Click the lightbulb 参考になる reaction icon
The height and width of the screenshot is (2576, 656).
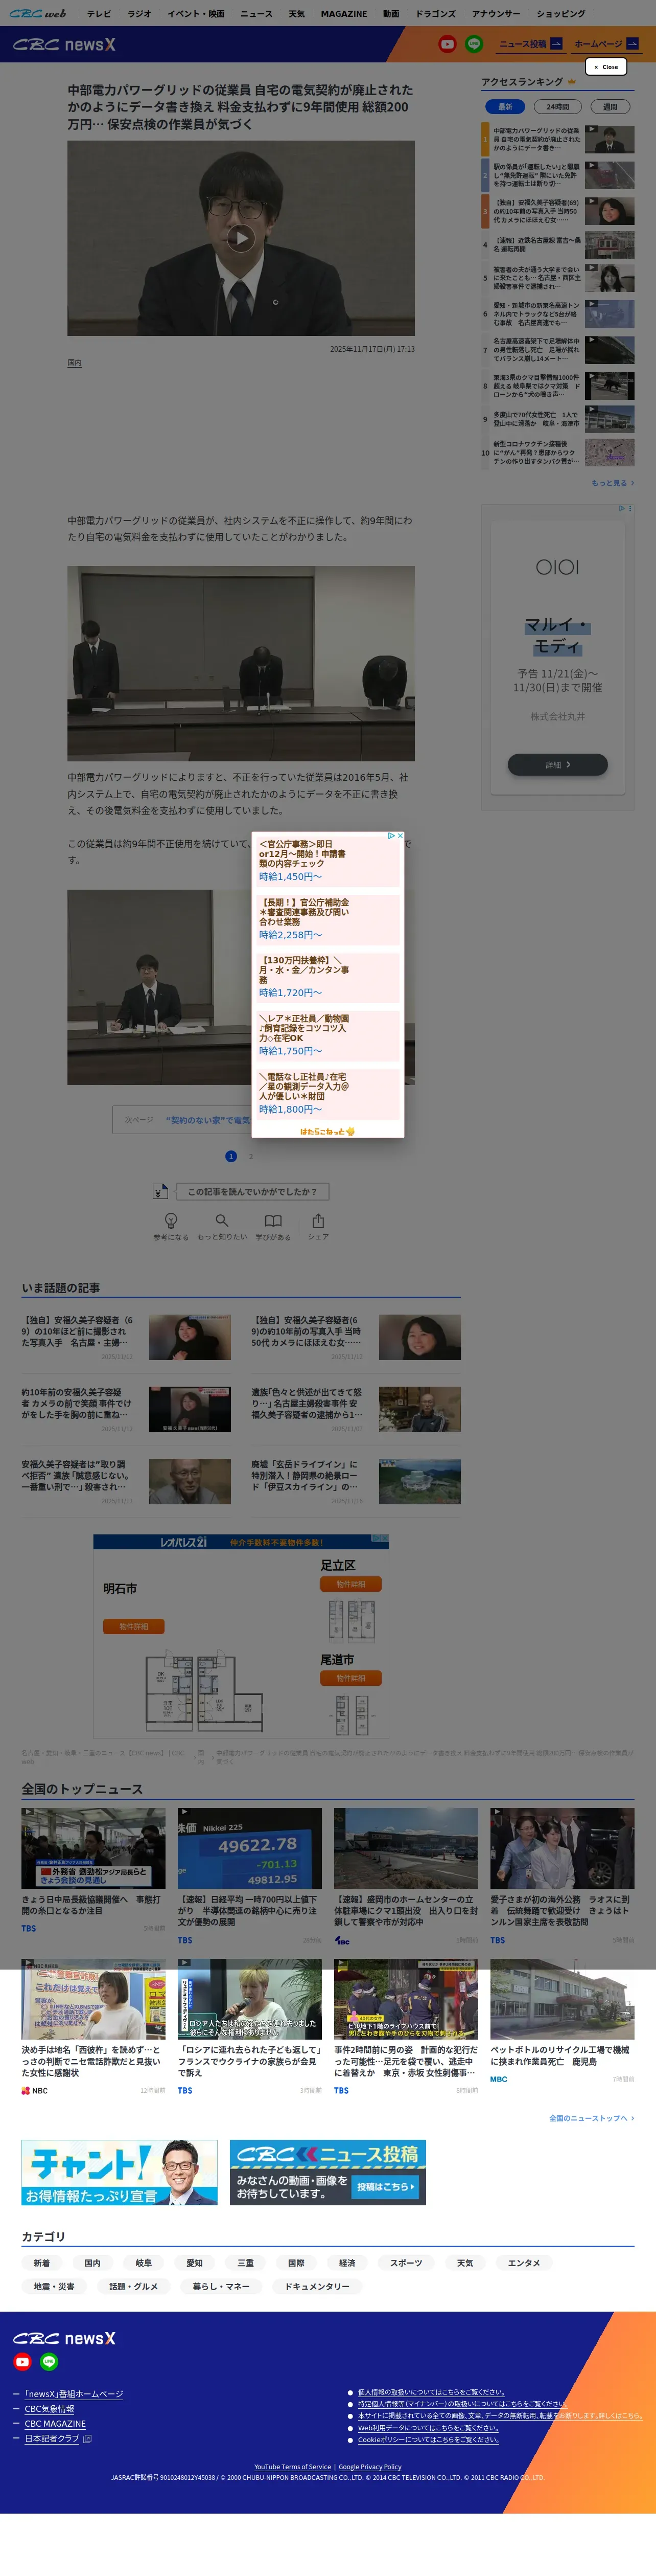pyautogui.click(x=171, y=1220)
